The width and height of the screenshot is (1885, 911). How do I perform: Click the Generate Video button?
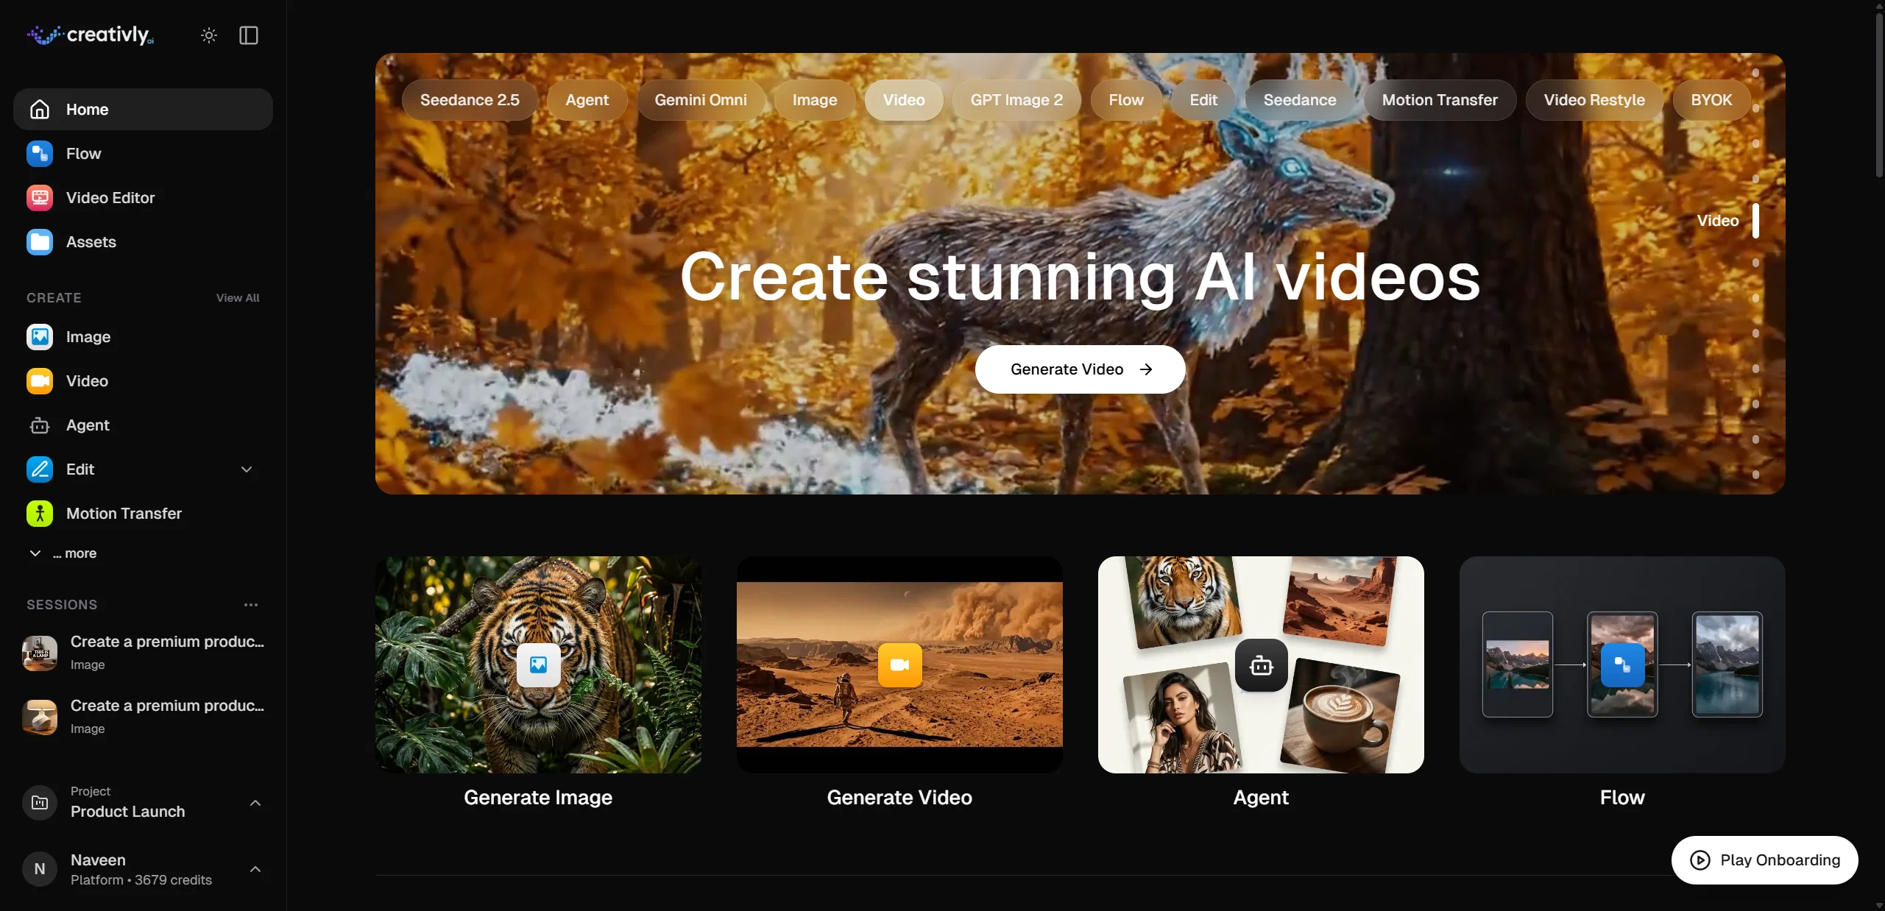click(x=1080, y=369)
